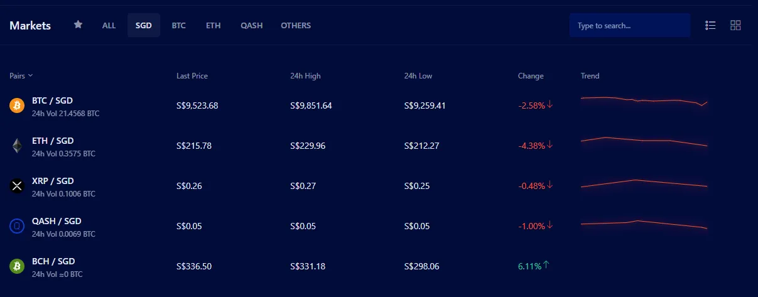Click the XRP coin icon
The image size is (758, 297).
click(17, 186)
